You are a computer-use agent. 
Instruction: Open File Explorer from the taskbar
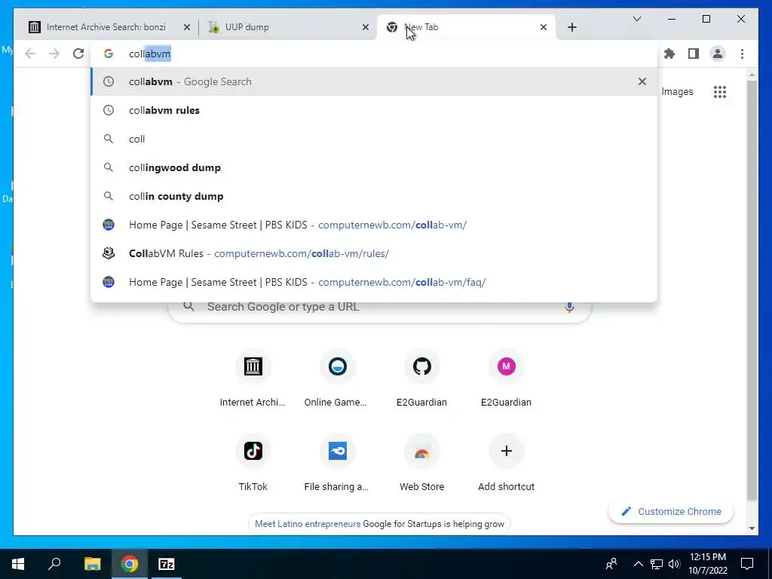pos(92,564)
